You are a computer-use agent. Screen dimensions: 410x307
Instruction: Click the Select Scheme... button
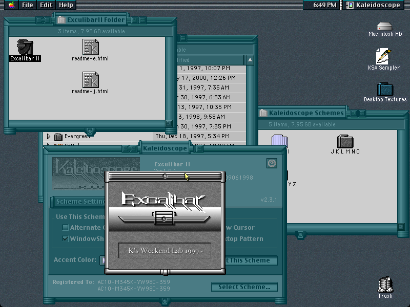[244, 287]
